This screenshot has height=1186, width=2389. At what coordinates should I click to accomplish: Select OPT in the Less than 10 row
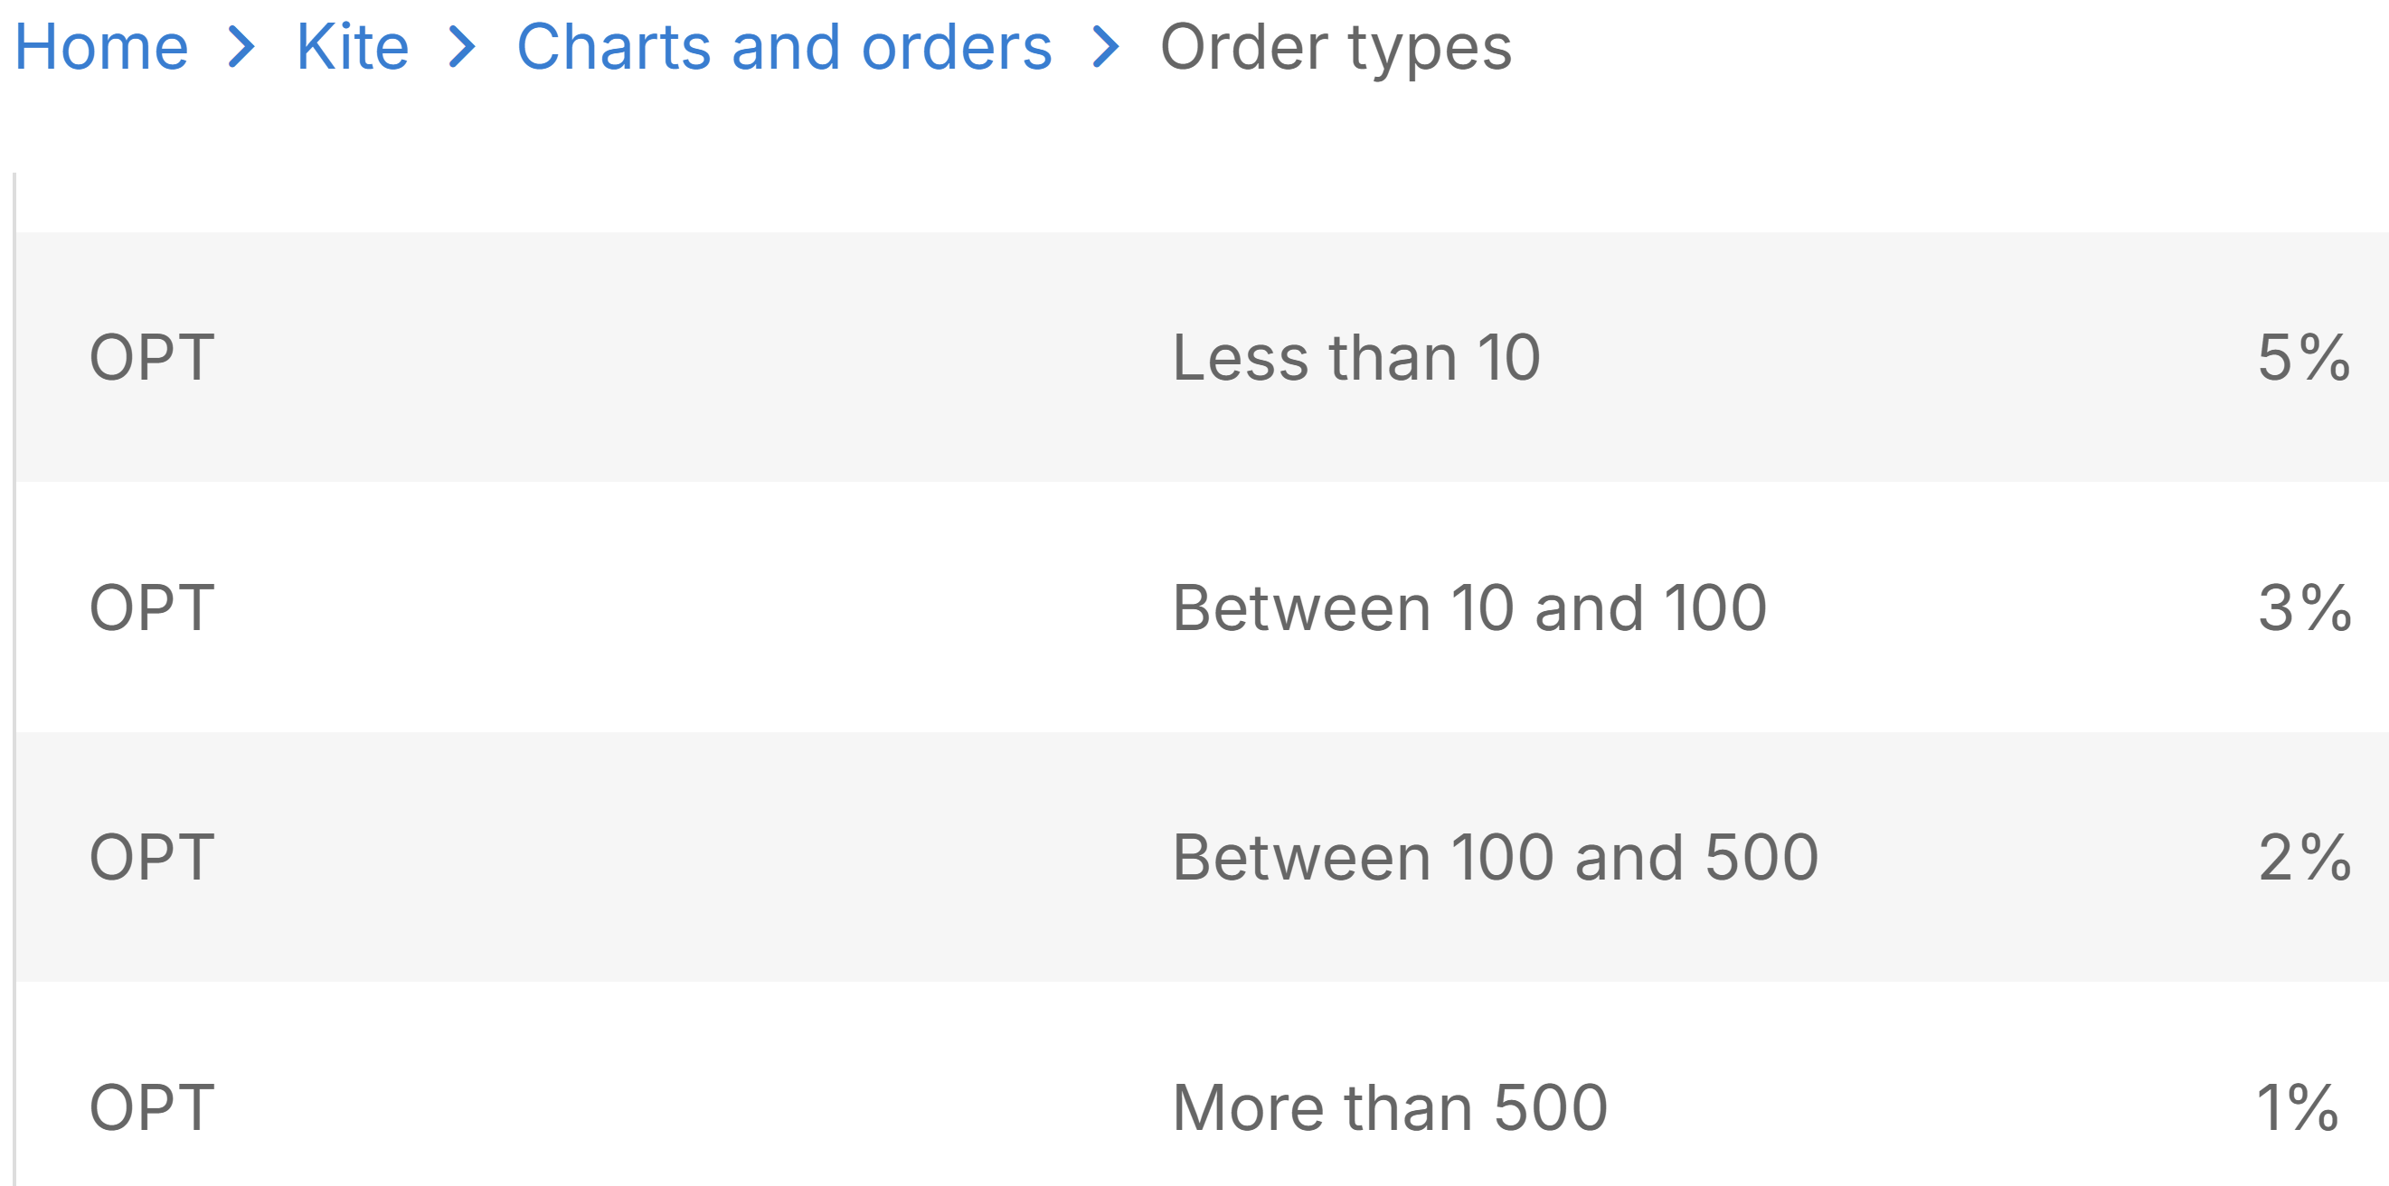coord(152,357)
